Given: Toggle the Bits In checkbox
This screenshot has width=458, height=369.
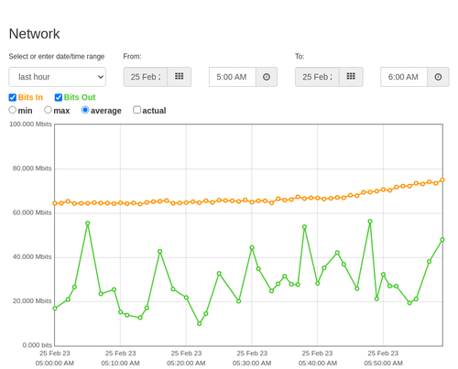Looking at the screenshot, I should (13, 98).
